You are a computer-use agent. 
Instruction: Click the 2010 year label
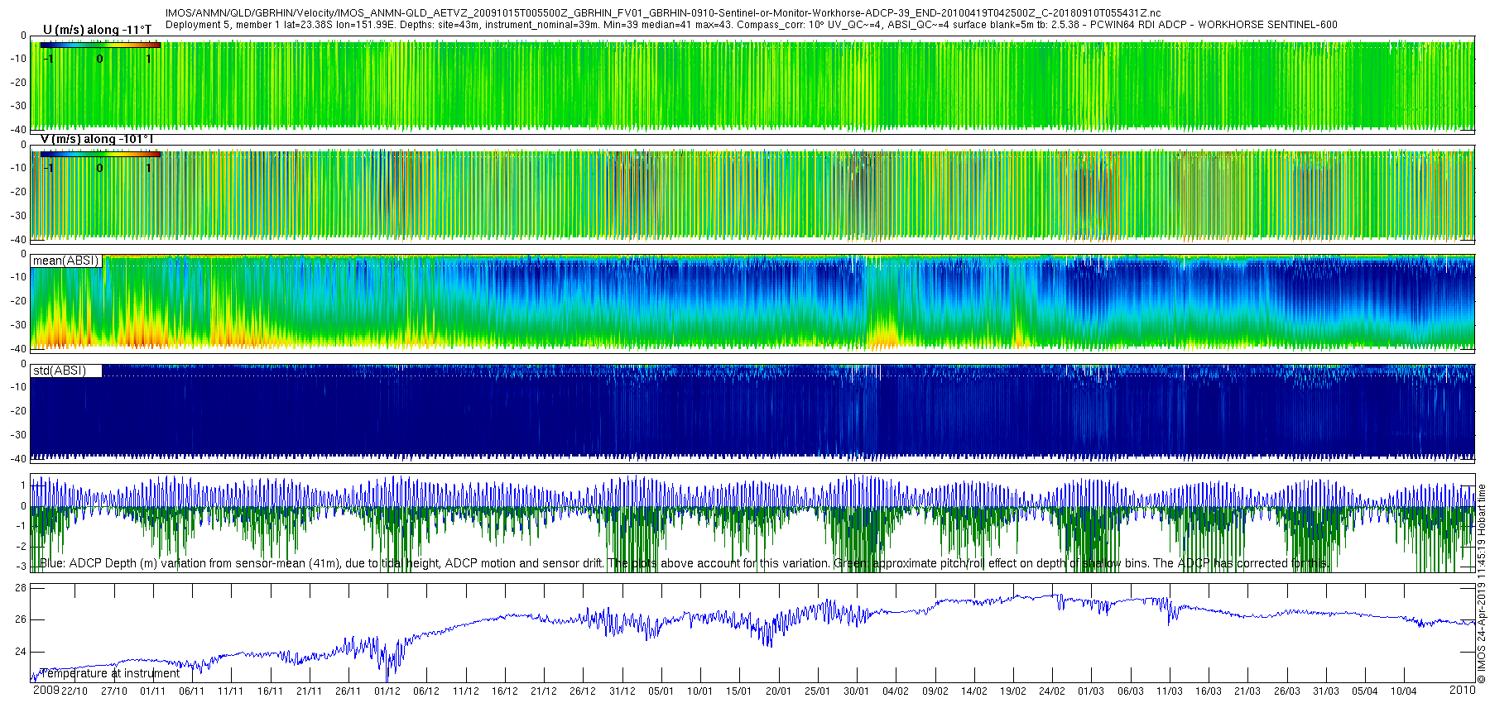tap(1462, 690)
